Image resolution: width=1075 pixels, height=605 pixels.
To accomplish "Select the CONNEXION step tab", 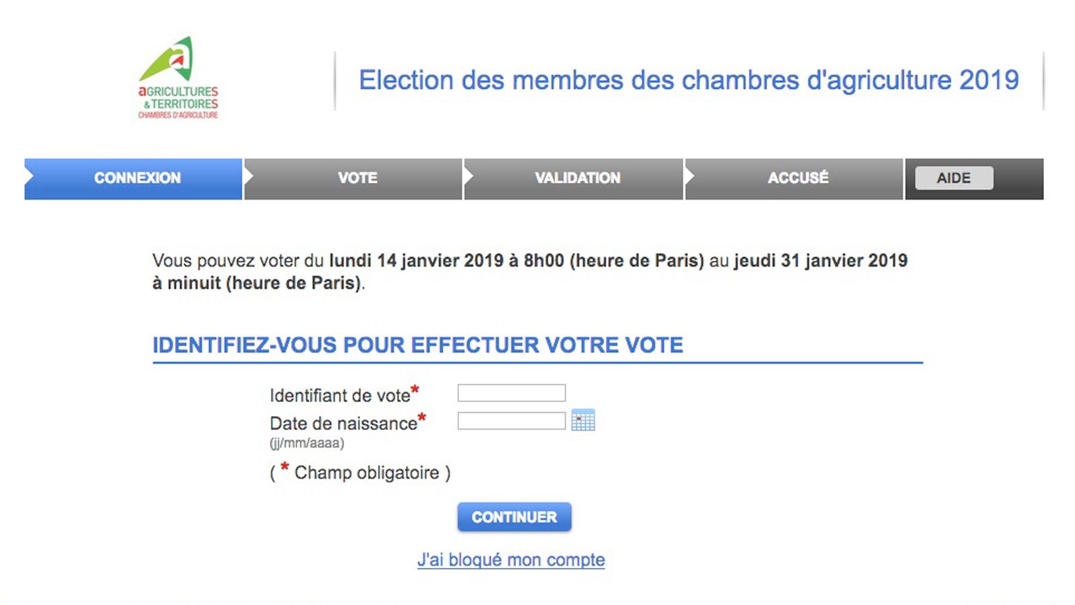I will [x=133, y=179].
